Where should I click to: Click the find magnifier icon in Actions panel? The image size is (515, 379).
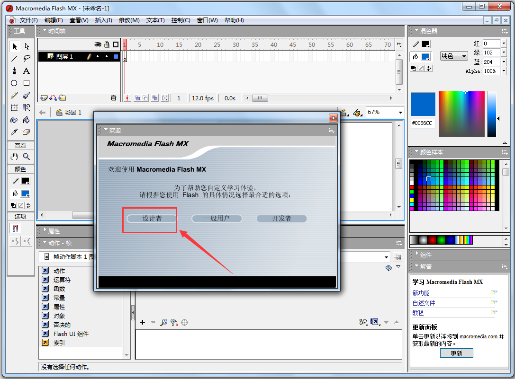click(163, 322)
